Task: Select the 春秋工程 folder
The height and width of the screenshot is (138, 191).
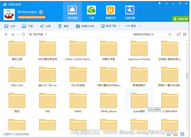Action: 17,50
